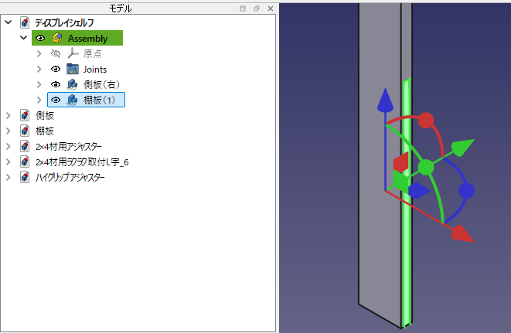This screenshot has width=511, height=333.
Task: Float the モデル panel with undock button
Action: click(x=256, y=8)
